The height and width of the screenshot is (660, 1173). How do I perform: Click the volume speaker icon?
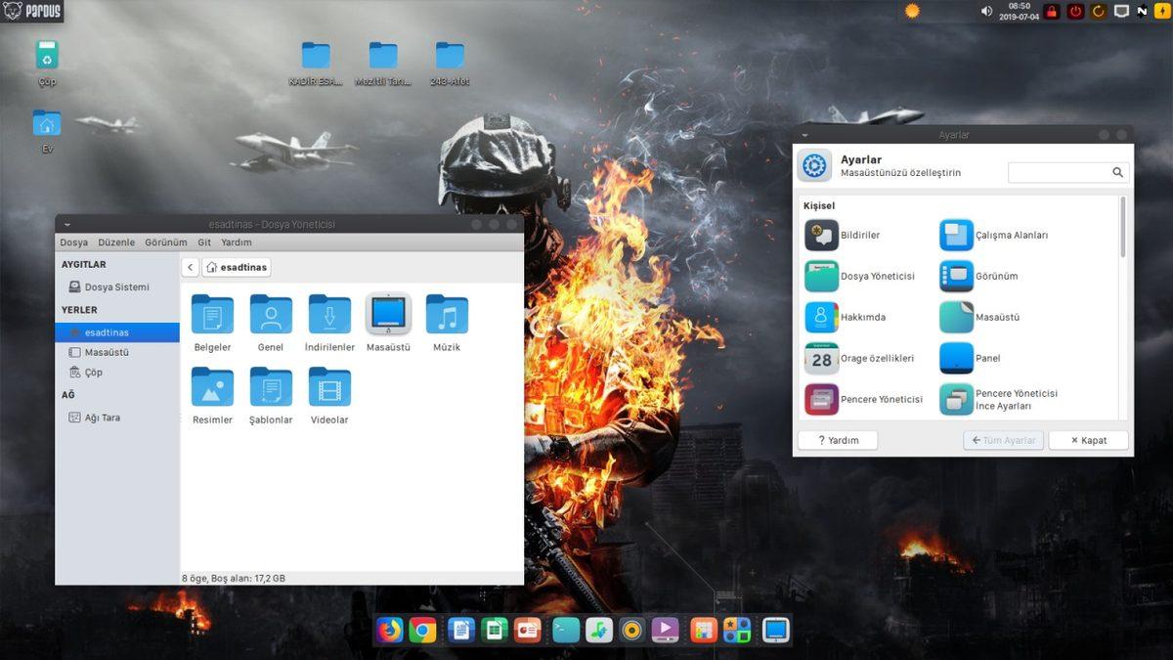pos(986,12)
